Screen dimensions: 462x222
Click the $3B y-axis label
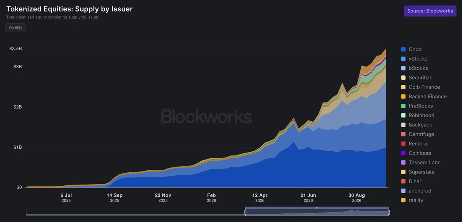pos(17,67)
